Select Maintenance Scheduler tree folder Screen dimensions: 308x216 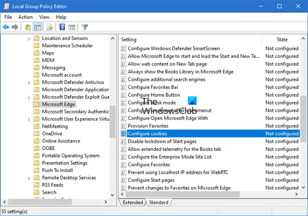(67, 46)
